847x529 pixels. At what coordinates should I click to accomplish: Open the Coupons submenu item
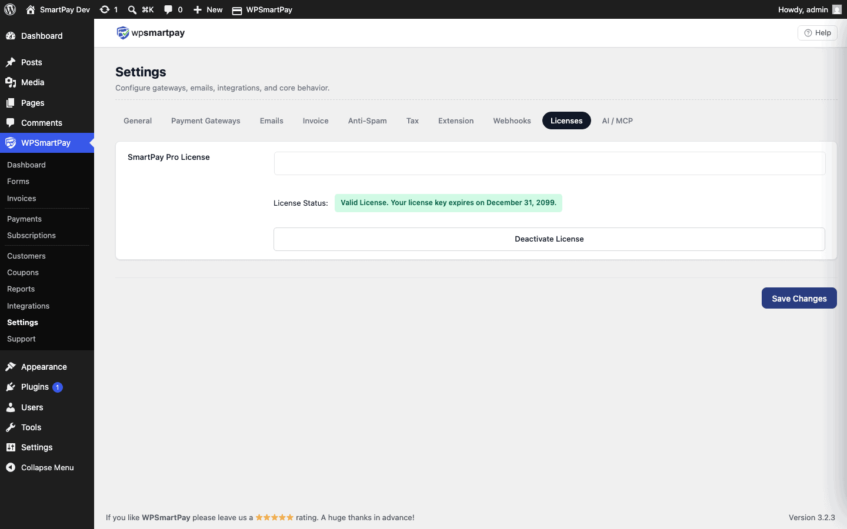(x=23, y=273)
